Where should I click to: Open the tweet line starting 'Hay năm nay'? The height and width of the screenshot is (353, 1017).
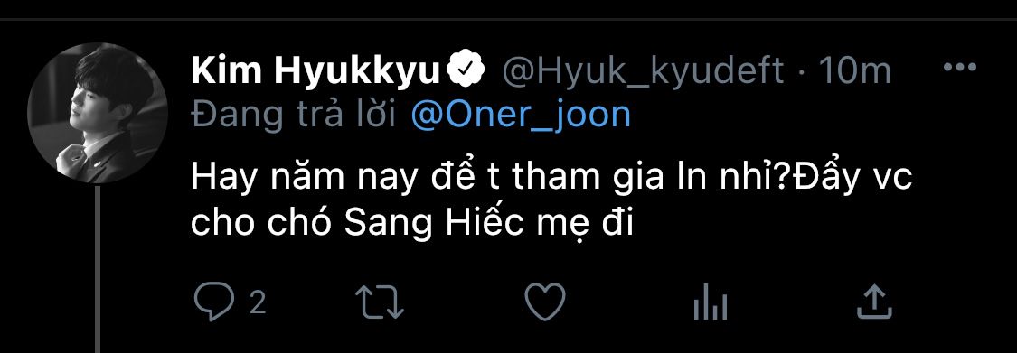(552, 178)
